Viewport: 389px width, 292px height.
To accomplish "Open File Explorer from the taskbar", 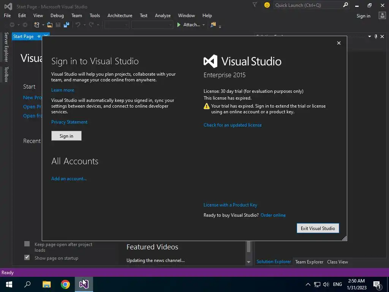I will [x=46, y=284].
